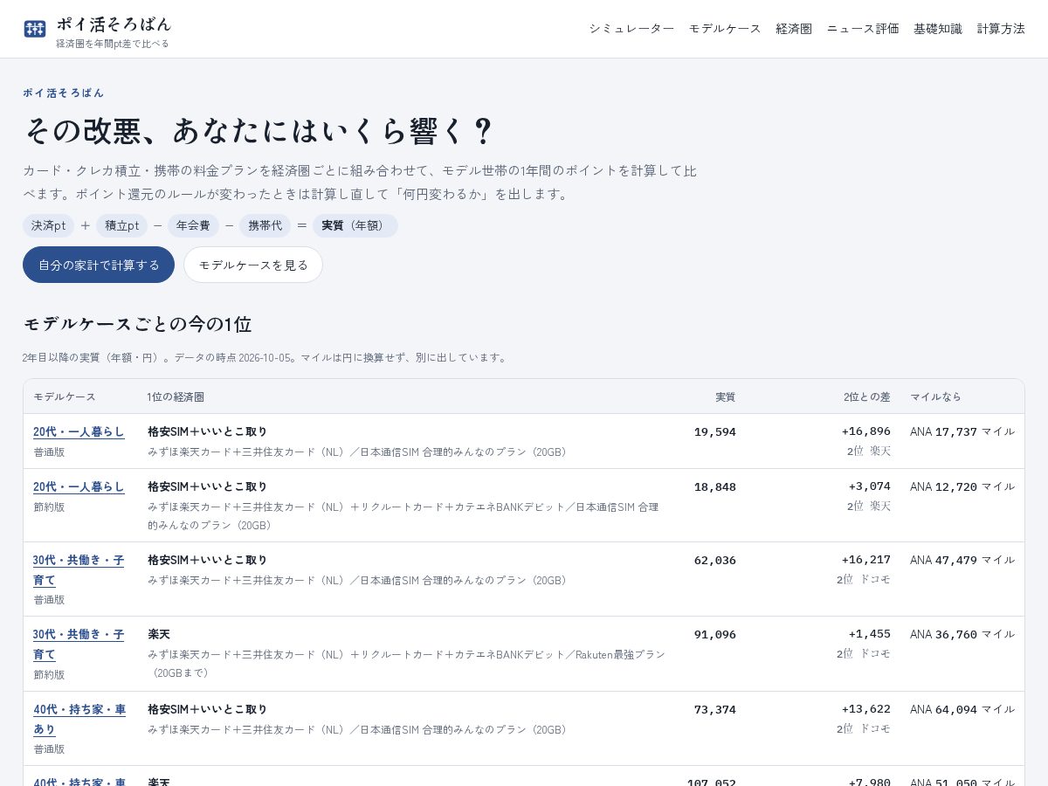1048x786 pixels.
Task: Open the 30代・共働き・子育て 節約版 link
Action: coord(79,644)
